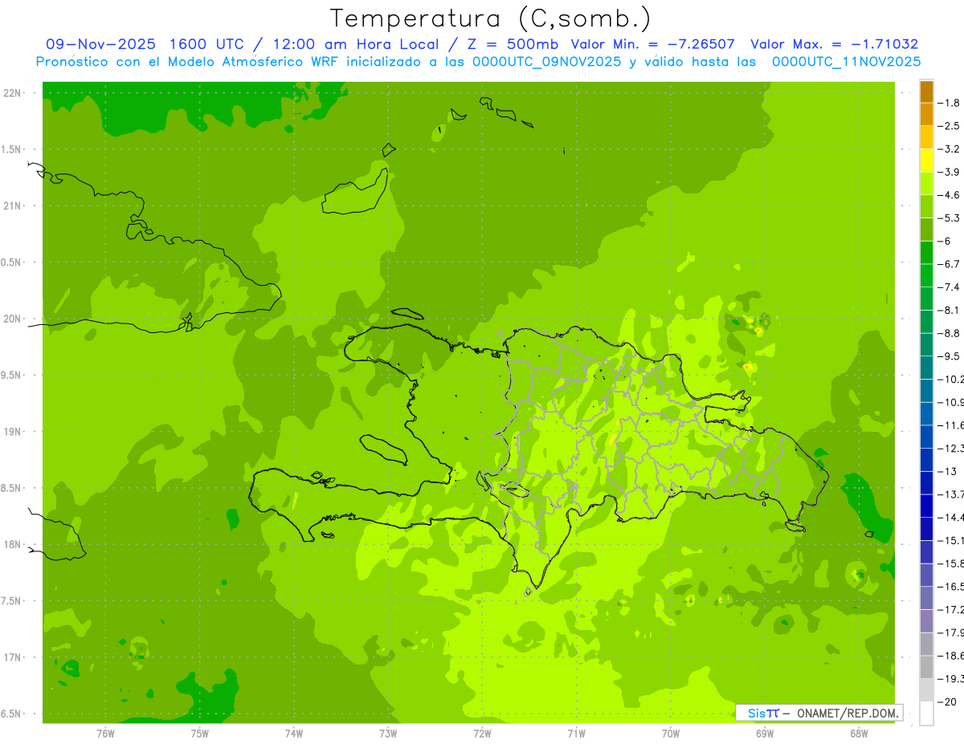Click "0000UTC_09NOV2025" initialization time text
This screenshot has width=964, height=744.
point(545,62)
